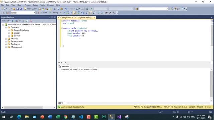The image size is (214, 120).
Task: Click the Undo arrow icon
Action: [x=66, y=9]
